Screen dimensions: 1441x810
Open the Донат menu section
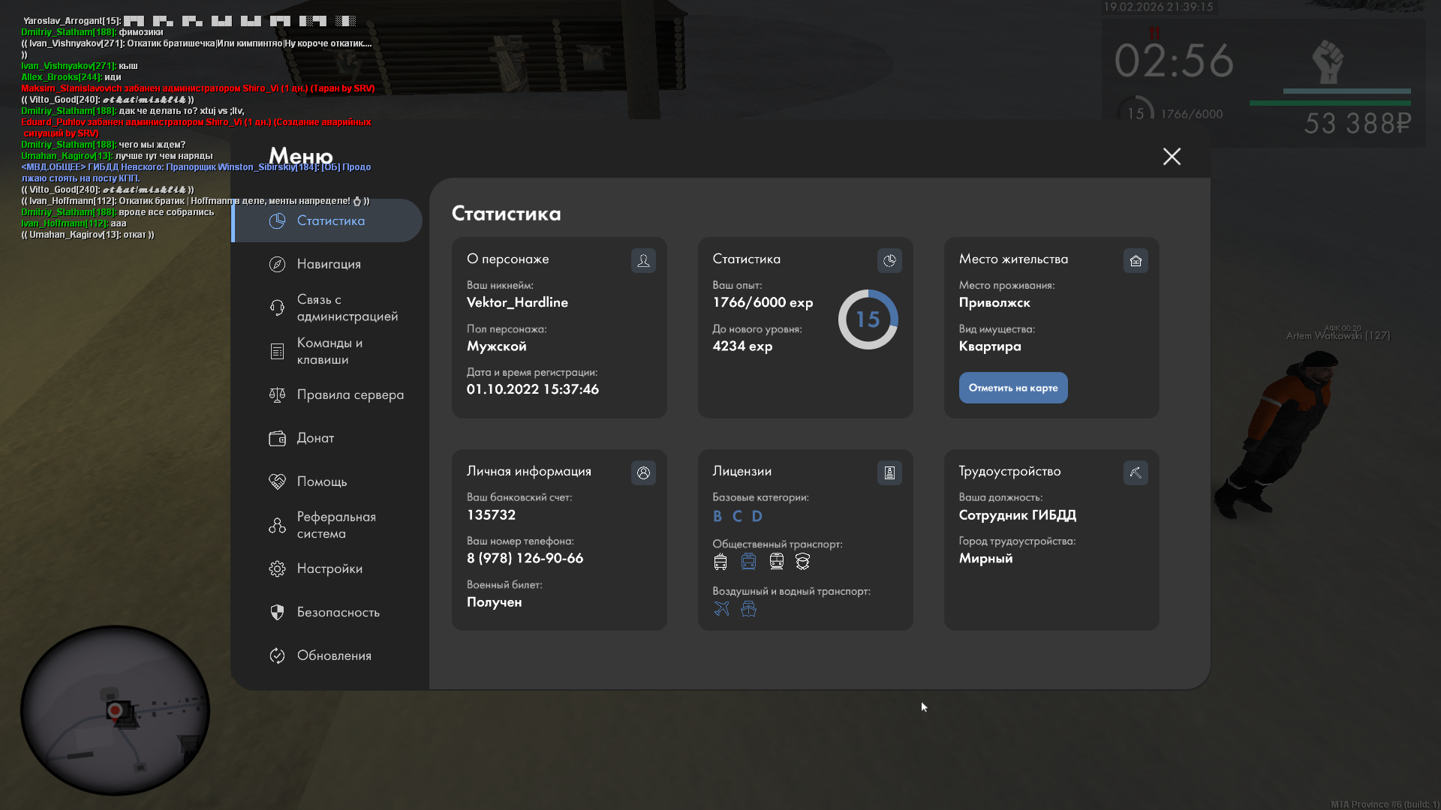tap(315, 438)
